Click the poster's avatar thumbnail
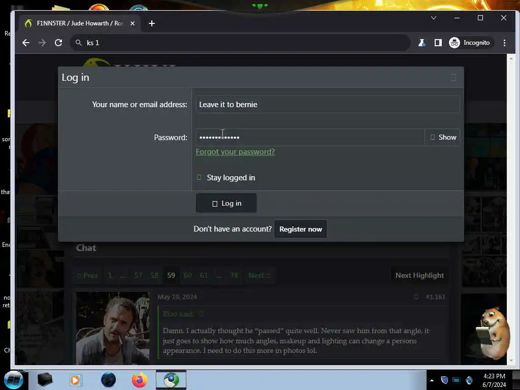Screen dimensions: 520x390 (113, 329)
